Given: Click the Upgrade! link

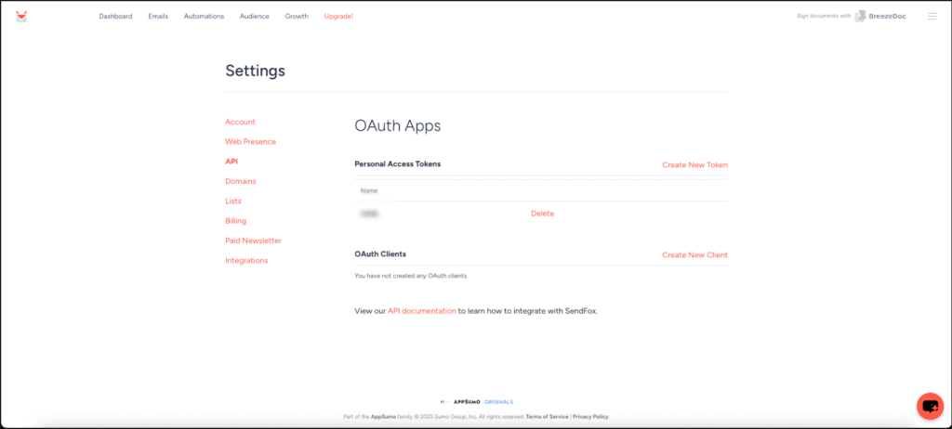Looking at the screenshot, I should [338, 16].
